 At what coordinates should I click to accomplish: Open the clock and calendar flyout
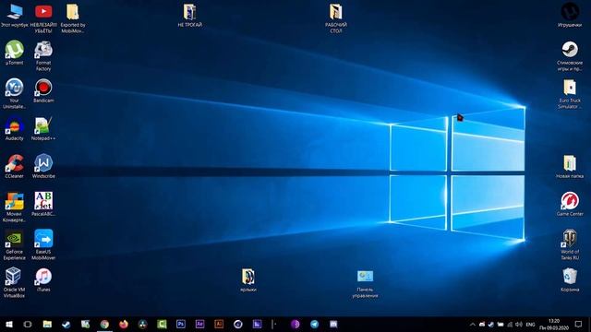pos(554,324)
